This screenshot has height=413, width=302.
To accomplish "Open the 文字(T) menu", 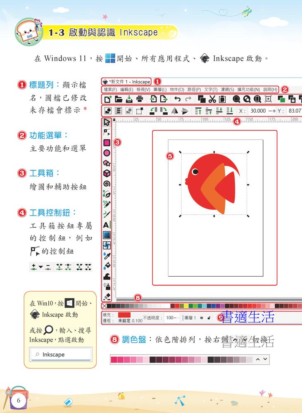I will tap(211, 90).
